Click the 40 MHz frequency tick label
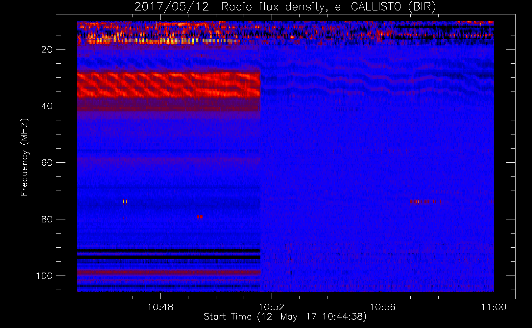Screen dimensions: 532x328 tap(47, 106)
